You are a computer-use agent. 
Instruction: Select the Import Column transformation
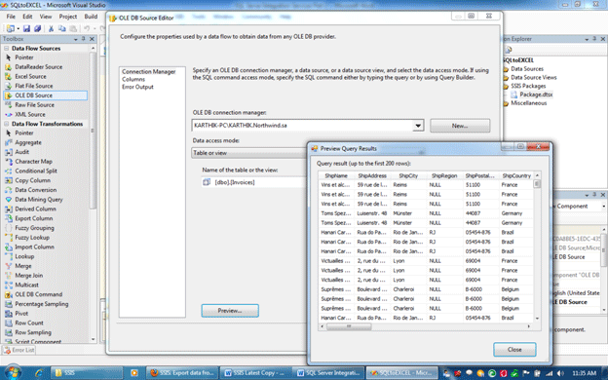point(34,247)
